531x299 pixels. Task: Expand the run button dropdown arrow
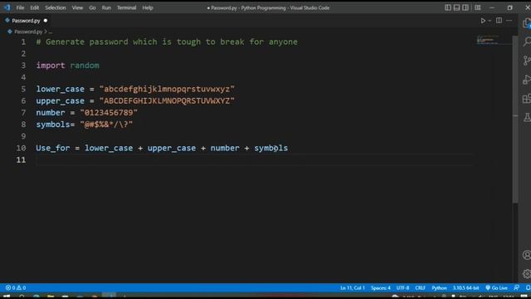[490, 21]
